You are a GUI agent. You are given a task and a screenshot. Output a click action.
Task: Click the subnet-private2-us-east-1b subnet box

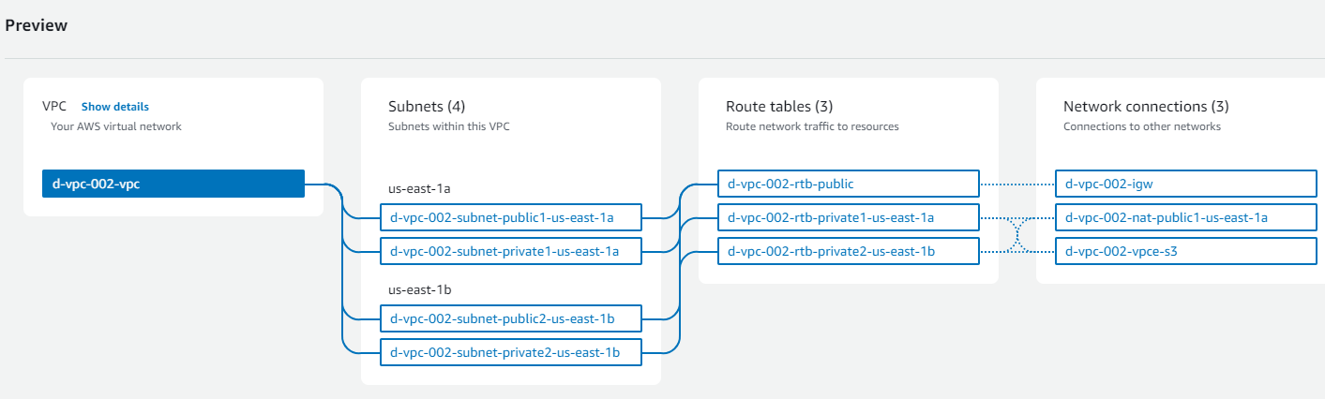point(510,352)
